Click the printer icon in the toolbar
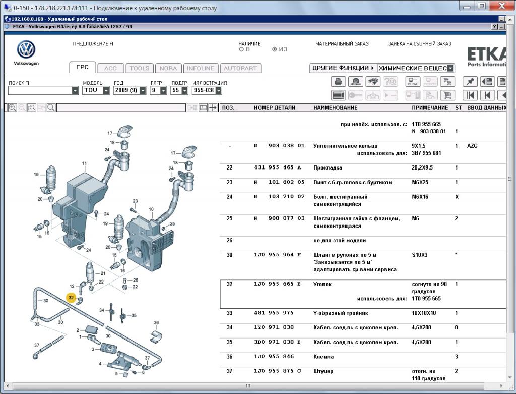Viewport: 516px width, 394px height. coord(338,81)
